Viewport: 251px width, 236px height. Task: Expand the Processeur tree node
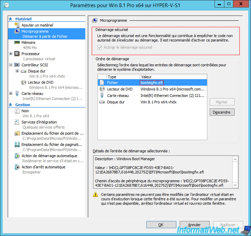[x=11, y=54]
